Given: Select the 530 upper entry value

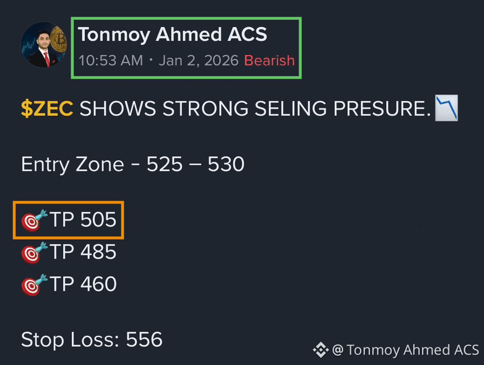Looking at the screenshot, I should pos(226,164).
